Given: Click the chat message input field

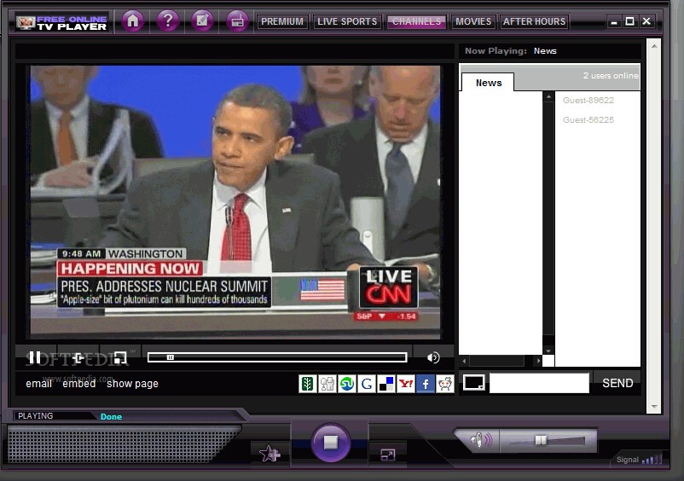Looking at the screenshot, I should point(539,383).
